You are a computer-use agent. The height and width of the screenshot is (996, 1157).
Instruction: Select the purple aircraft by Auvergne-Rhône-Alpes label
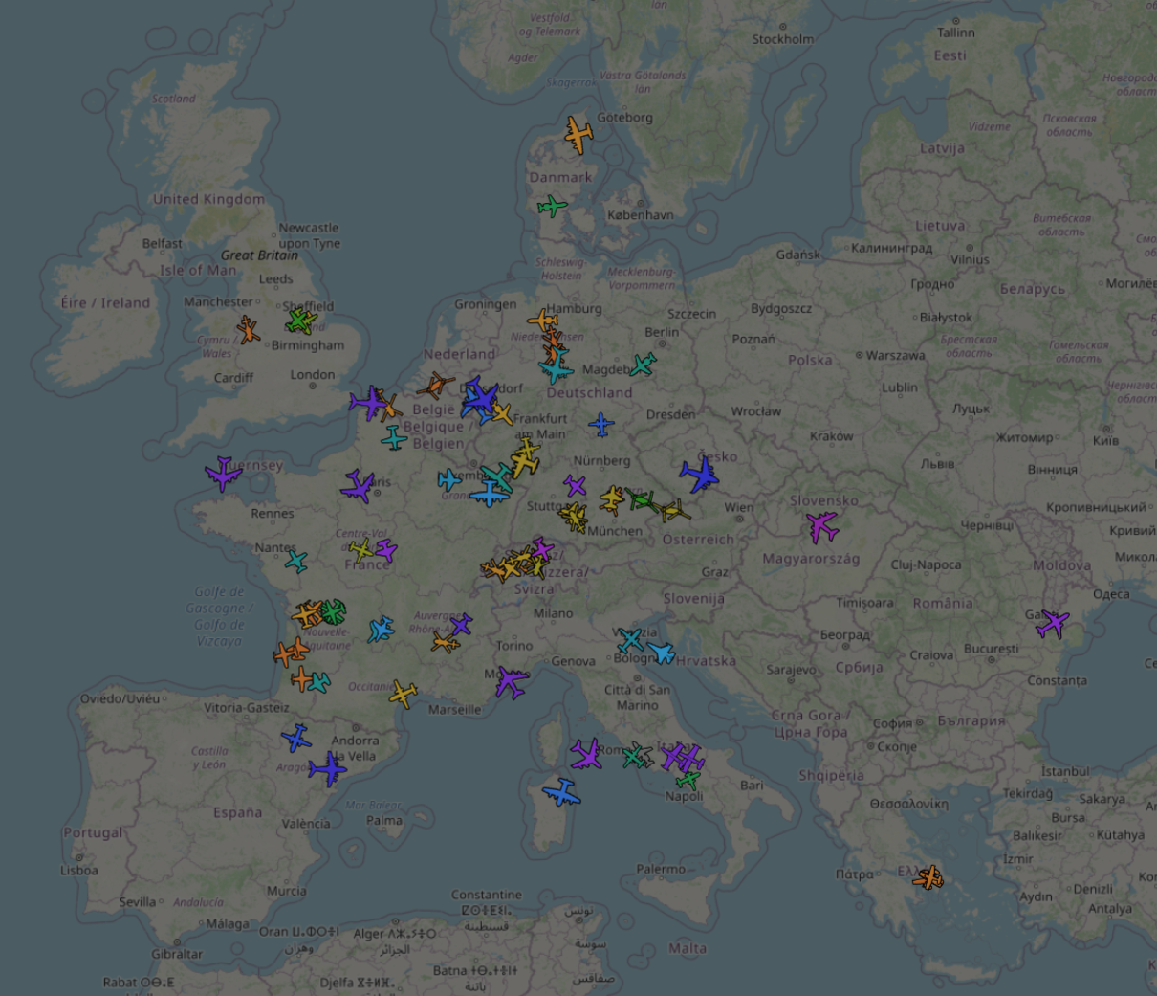(461, 625)
